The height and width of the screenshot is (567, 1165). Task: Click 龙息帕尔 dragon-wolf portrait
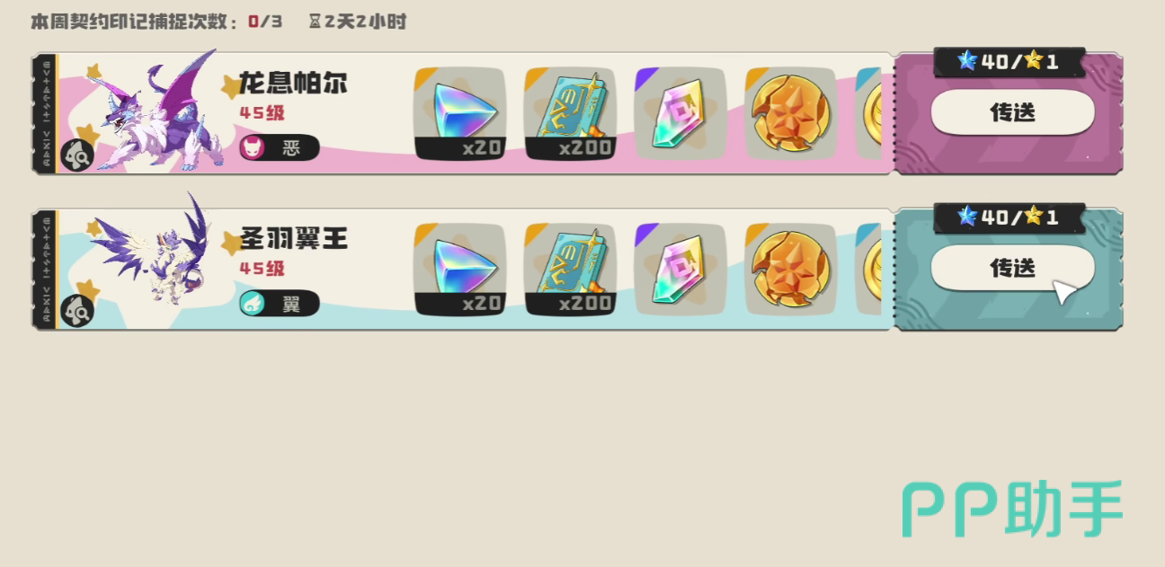coord(155,111)
